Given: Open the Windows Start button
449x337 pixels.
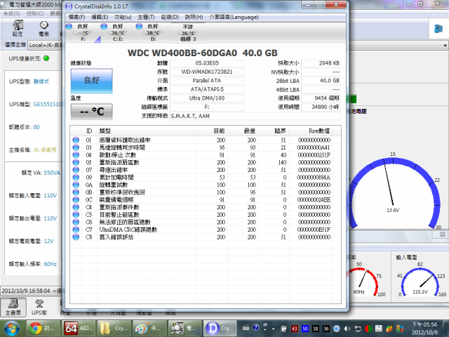Looking at the screenshot, I should coord(11,329).
